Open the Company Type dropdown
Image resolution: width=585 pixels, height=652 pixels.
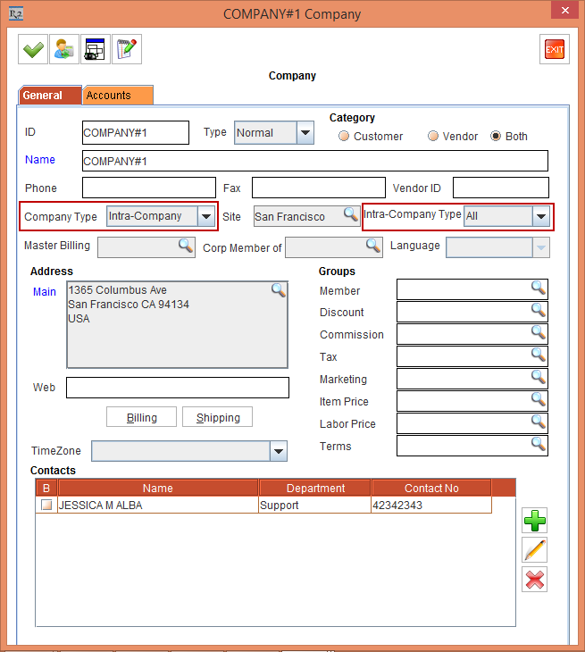click(x=205, y=216)
